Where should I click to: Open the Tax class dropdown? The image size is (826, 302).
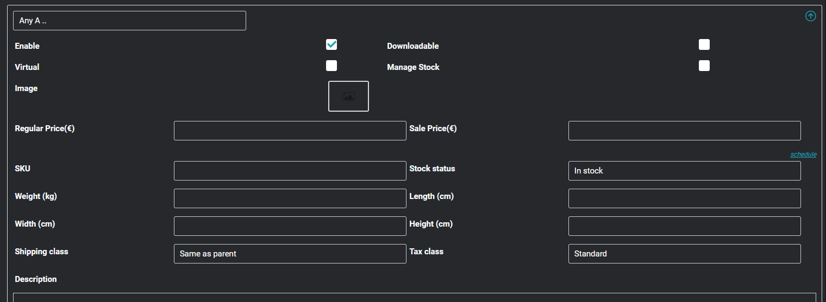point(685,254)
